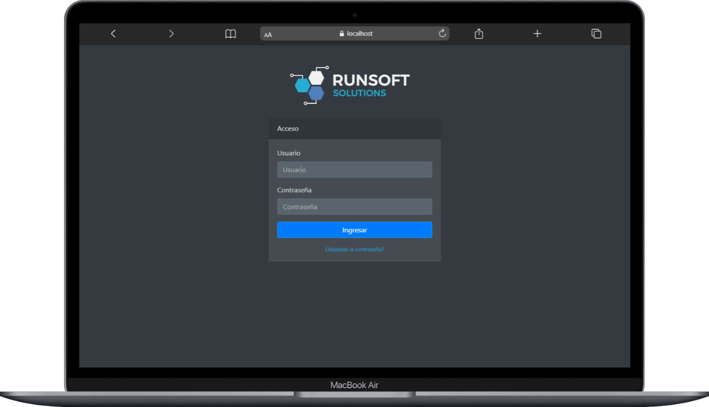Show the tab overview icon
The image size is (709, 407).
pos(596,33)
